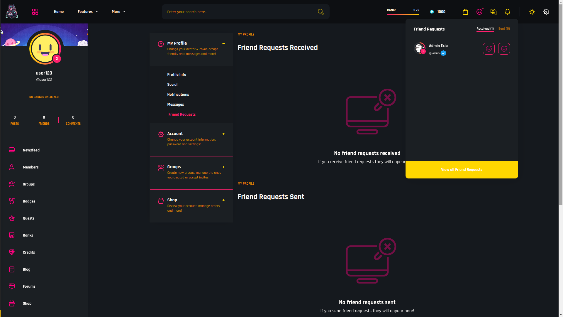Screen dimensions: 563x317
Task: Click the settings gear icon in header
Action: click(546, 12)
